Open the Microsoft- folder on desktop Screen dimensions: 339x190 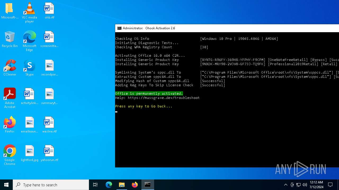pos(10,11)
